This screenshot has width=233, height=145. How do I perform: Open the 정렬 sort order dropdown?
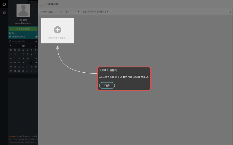(x=99, y=11)
